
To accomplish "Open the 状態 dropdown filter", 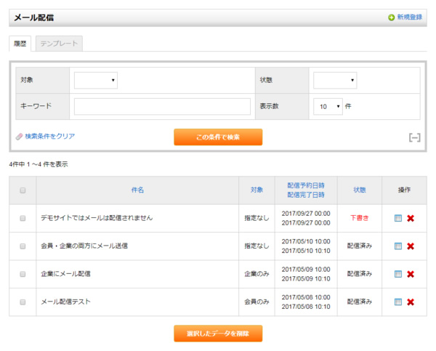I will (x=335, y=81).
